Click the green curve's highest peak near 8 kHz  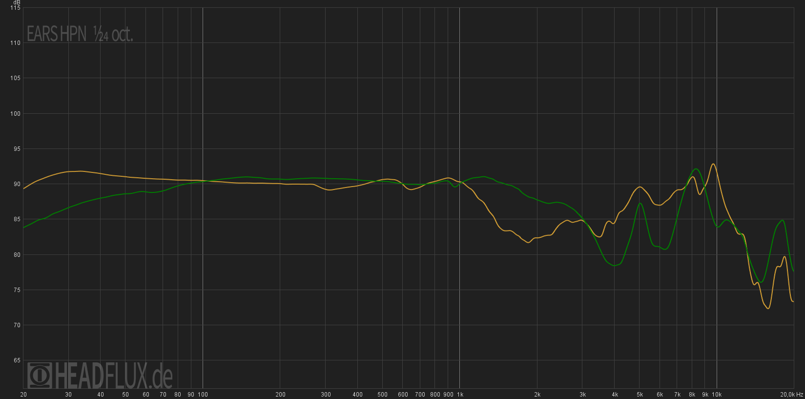coord(696,169)
